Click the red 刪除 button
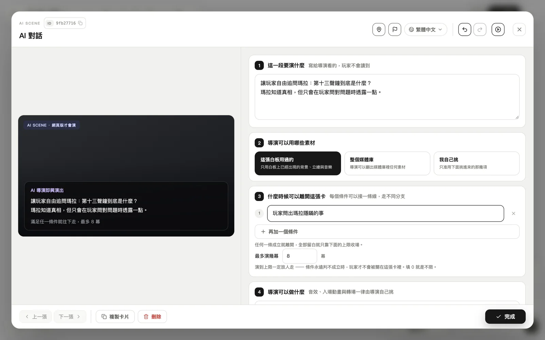The height and width of the screenshot is (340, 545). (x=152, y=317)
